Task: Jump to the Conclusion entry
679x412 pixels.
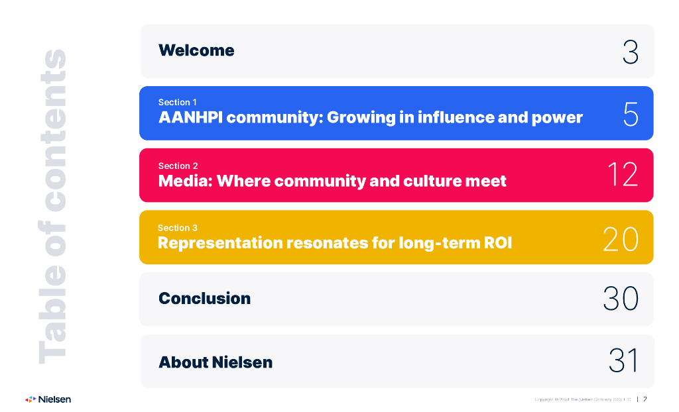Action: pyautogui.click(x=204, y=299)
